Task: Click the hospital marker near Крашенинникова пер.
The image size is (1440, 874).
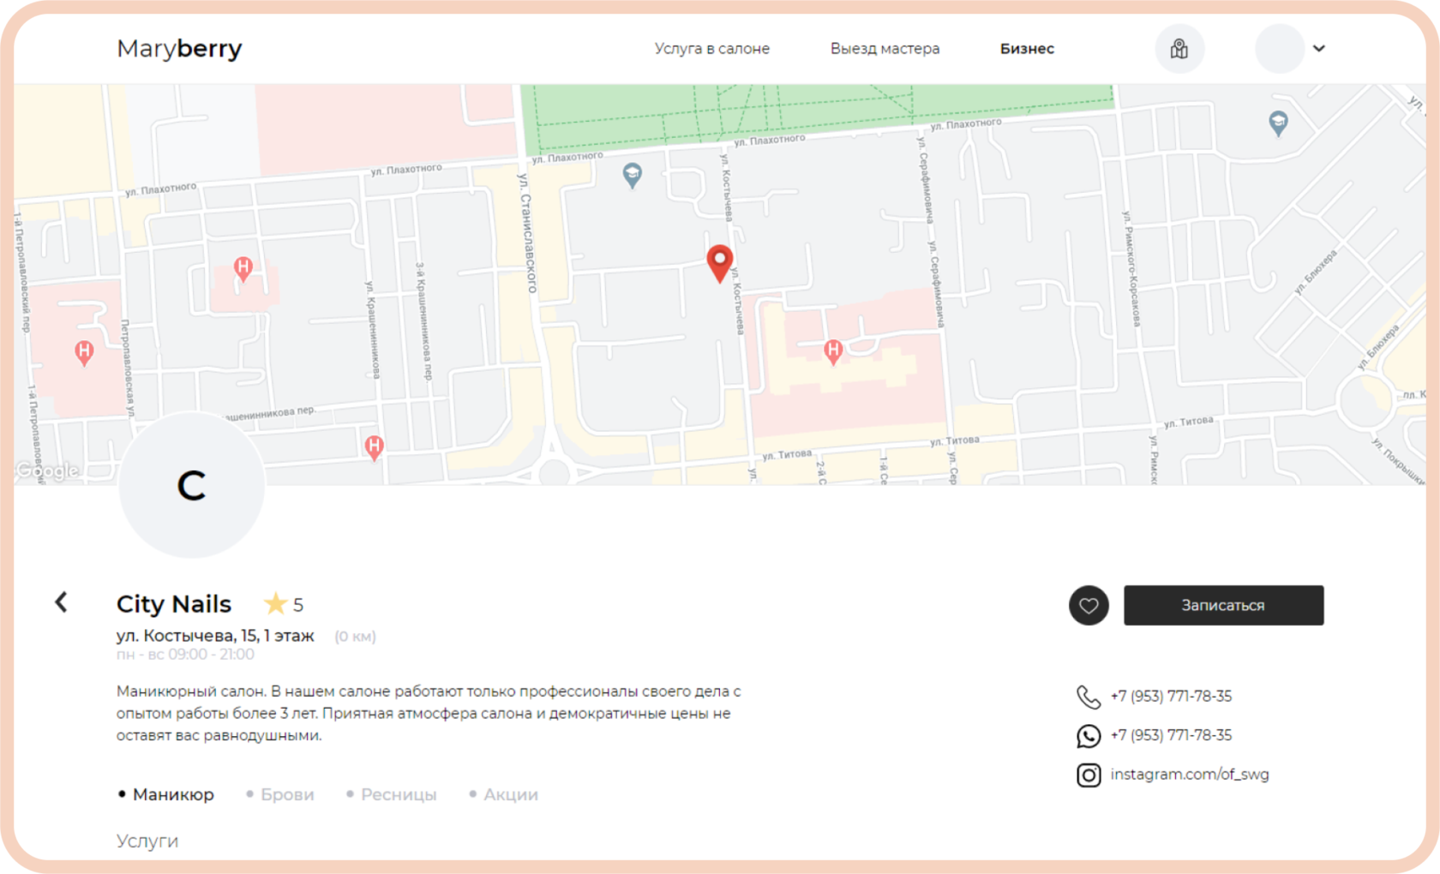Action: [x=374, y=446]
